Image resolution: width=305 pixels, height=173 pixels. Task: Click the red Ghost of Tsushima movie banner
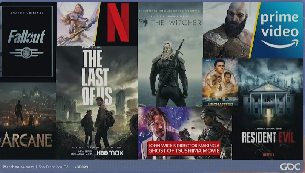click(184, 148)
